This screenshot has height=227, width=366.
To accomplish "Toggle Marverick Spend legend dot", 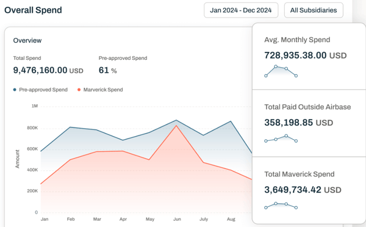I will pyautogui.click(x=79, y=90).
